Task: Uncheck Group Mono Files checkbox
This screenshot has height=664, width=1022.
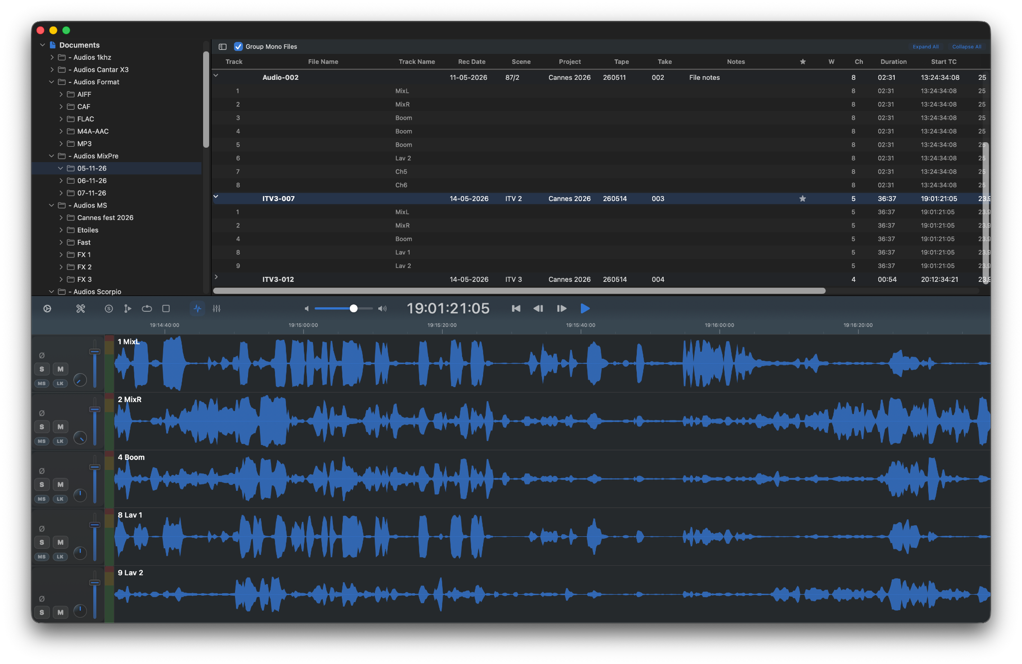Action: pos(239,46)
